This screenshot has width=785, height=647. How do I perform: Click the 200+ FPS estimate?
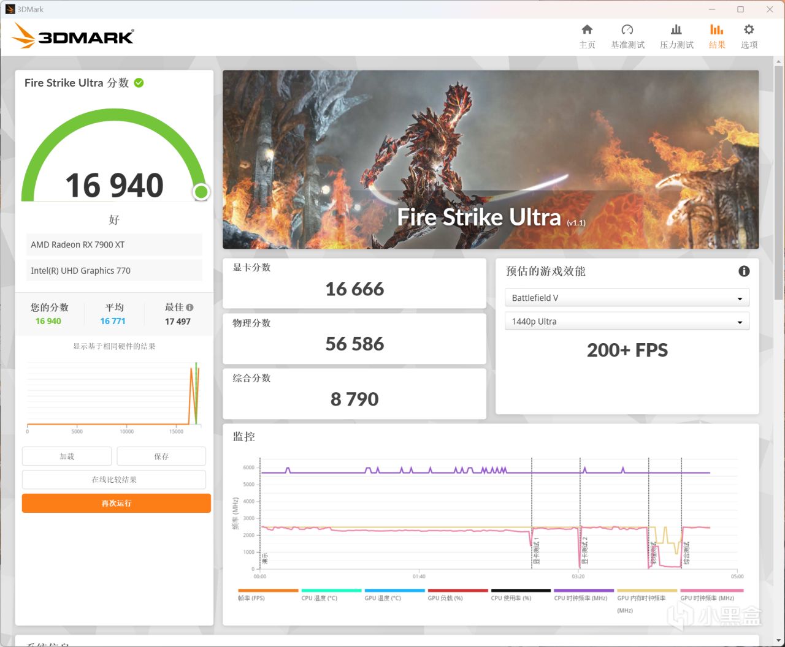[627, 350]
